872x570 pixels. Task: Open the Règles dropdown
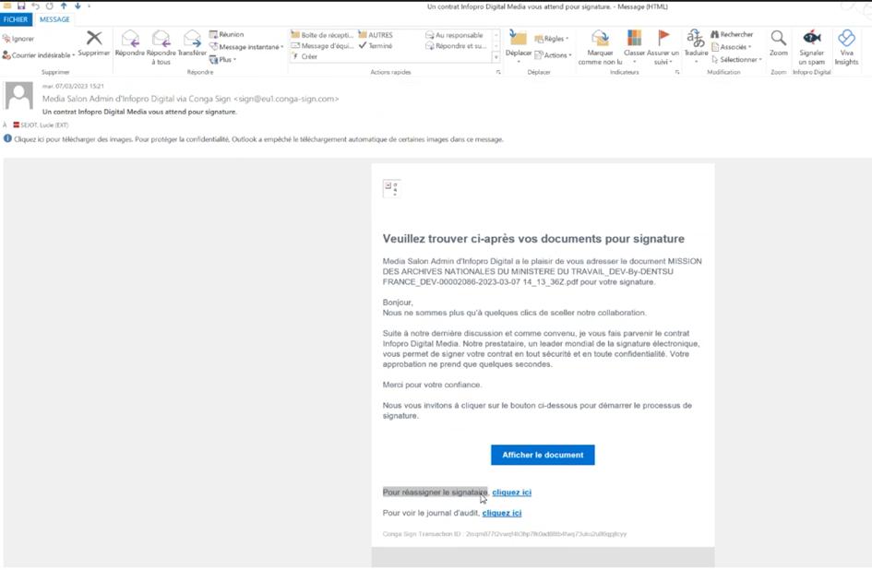tap(552, 39)
